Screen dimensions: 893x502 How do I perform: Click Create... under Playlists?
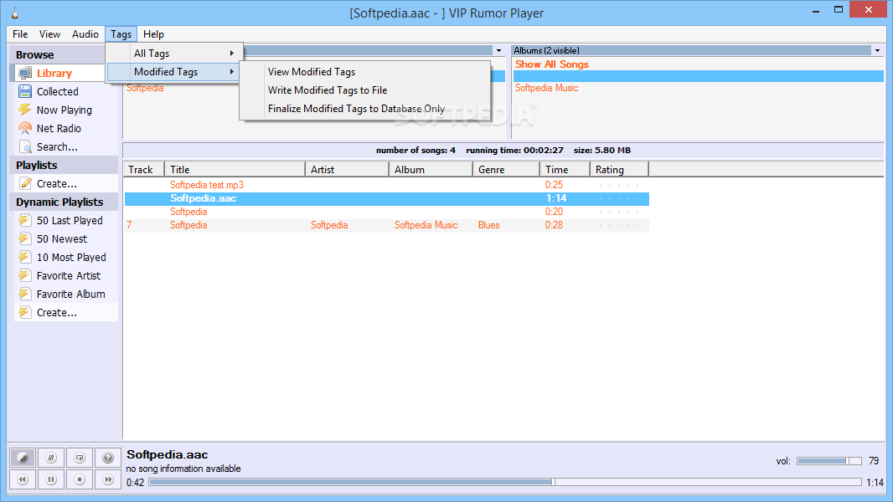tap(56, 183)
